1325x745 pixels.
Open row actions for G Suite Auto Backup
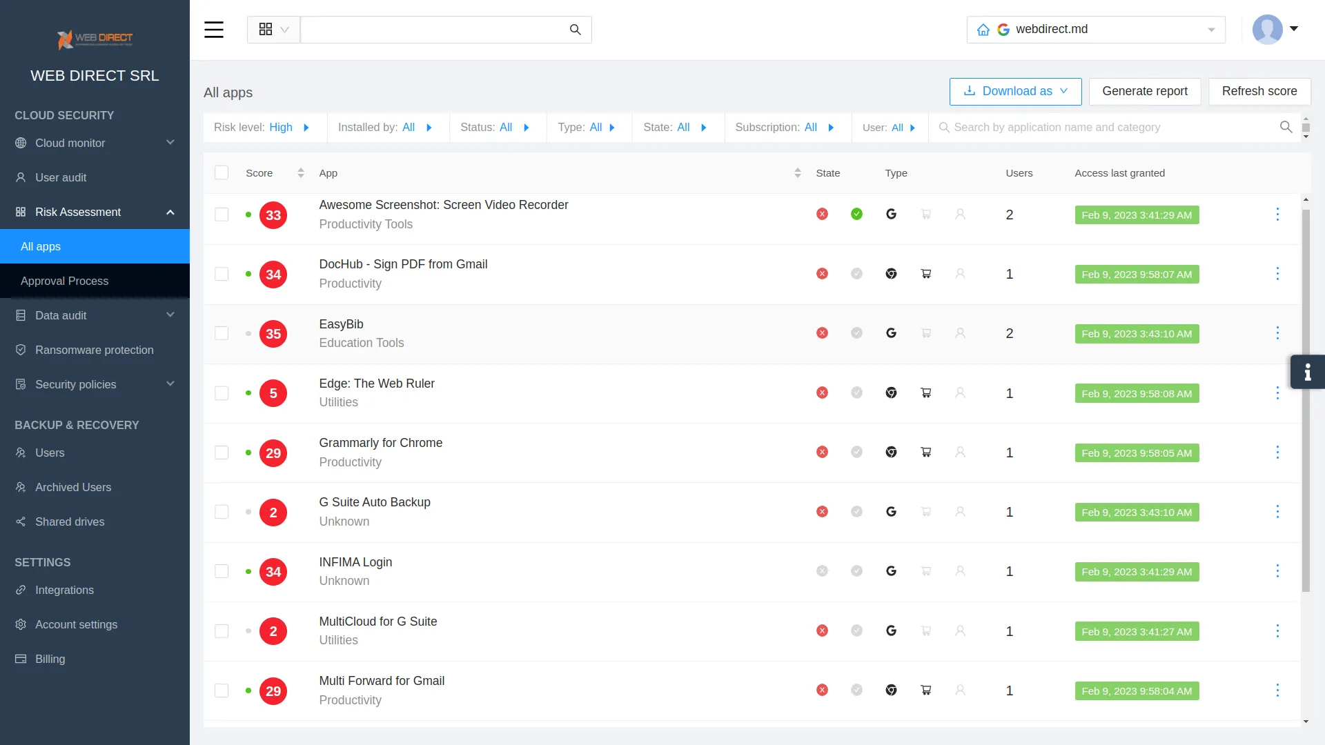1277,512
